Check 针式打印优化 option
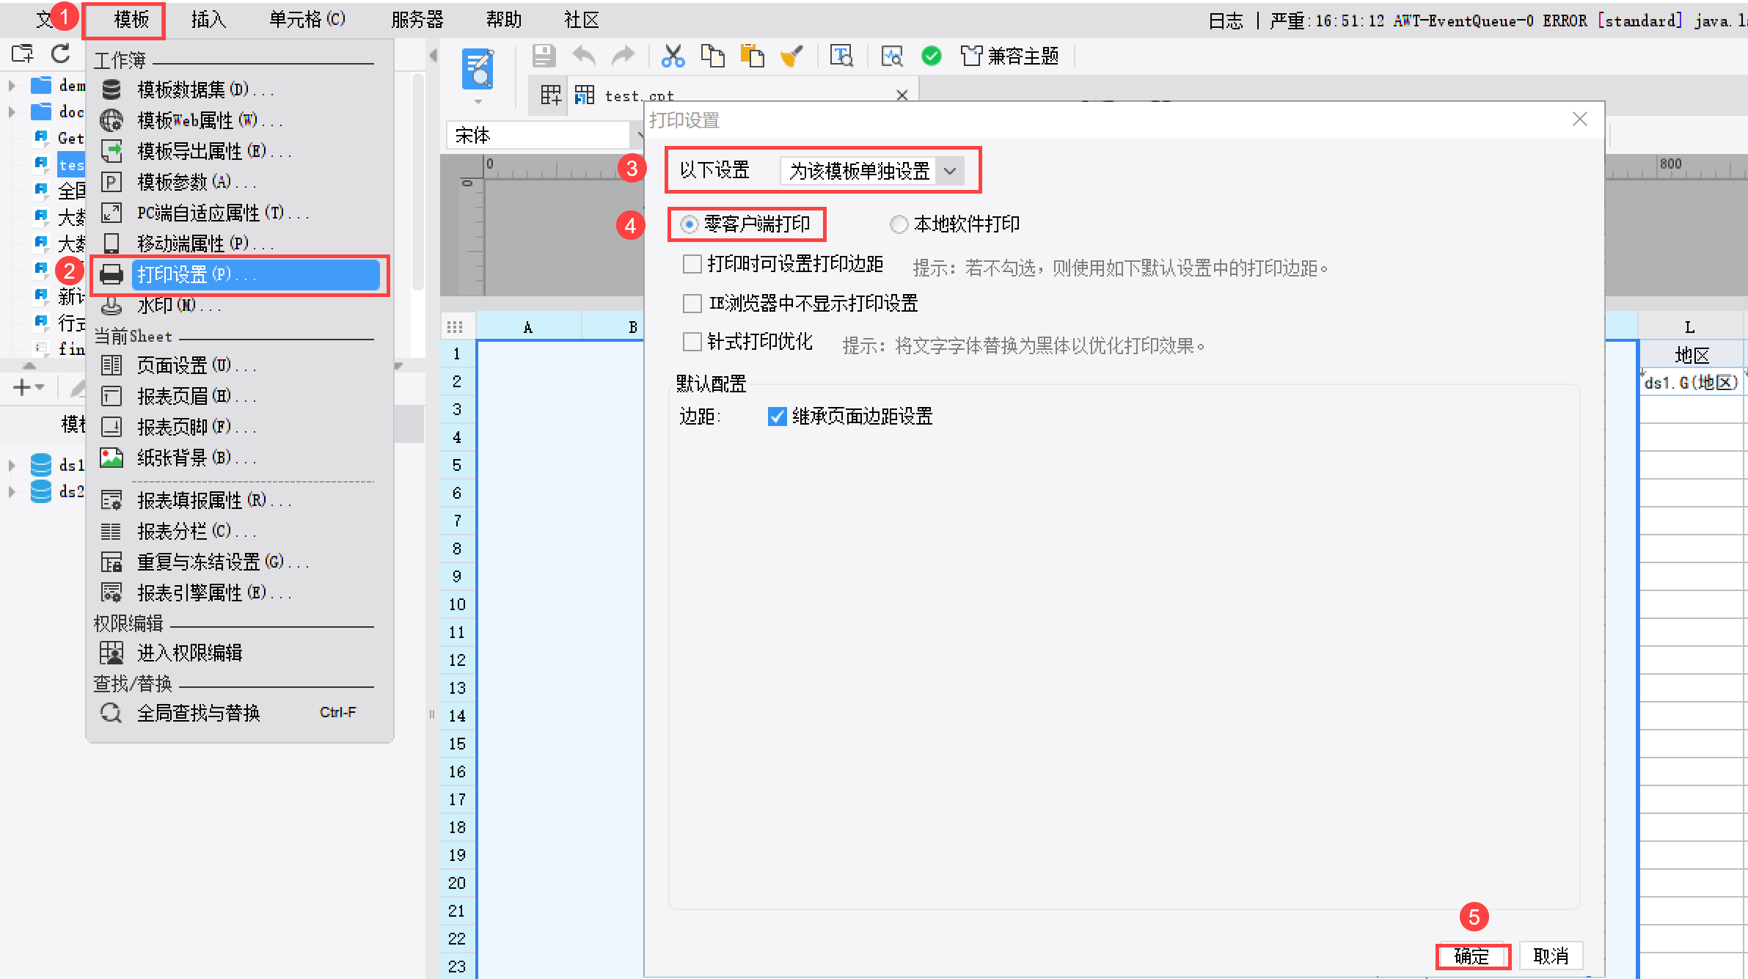Viewport: 1748px width, 979px height. tap(692, 342)
